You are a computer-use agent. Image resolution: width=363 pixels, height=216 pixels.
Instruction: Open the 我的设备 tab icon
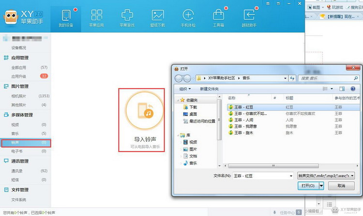click(x=66, y=15)
